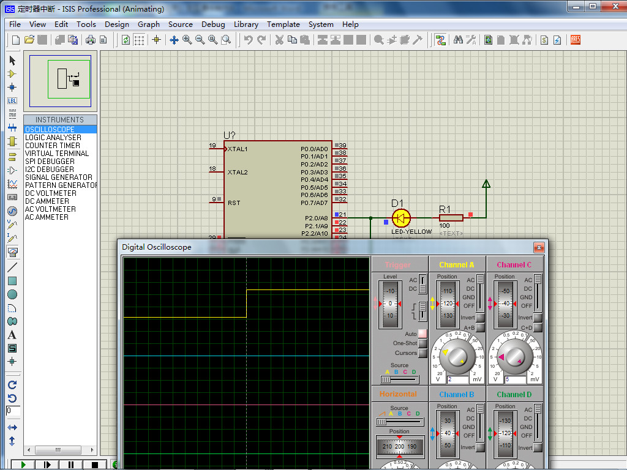Select the Selection Mode arrow tool

pyautogui.click(x=12, y=61)
